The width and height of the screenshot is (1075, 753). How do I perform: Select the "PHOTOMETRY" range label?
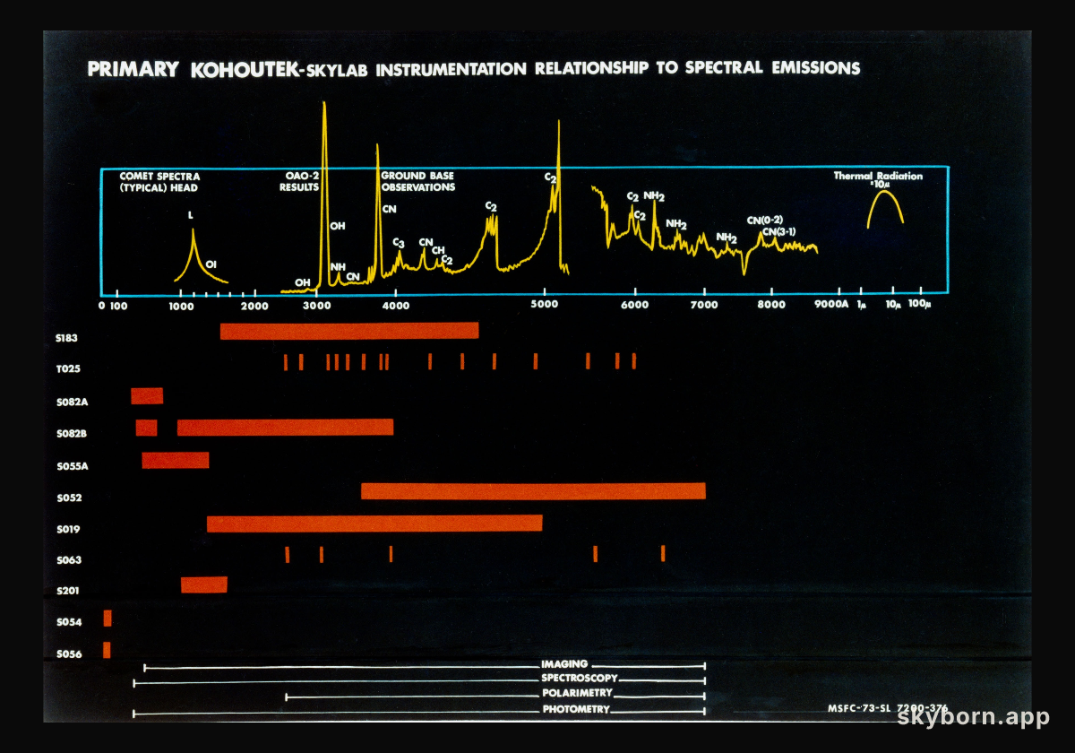coord(576,709)
